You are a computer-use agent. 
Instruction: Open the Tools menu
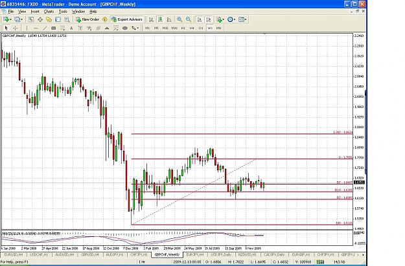click(63, 12)
